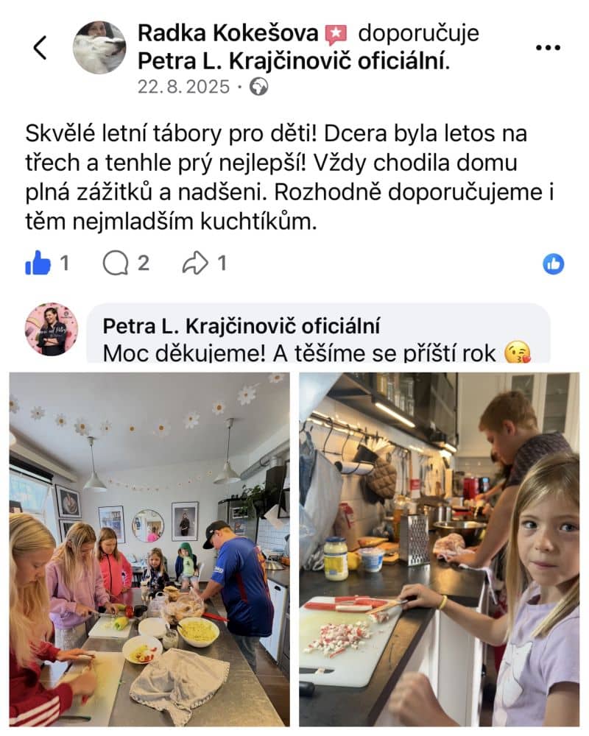Open Radka Kokešova's profile name link

click(228, 33)
